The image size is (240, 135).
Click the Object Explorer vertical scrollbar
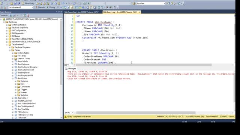click(x=61, y=52)
